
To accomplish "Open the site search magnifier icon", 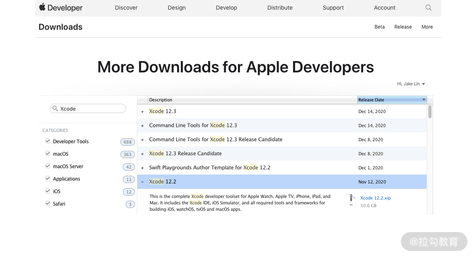I will 428,8.
